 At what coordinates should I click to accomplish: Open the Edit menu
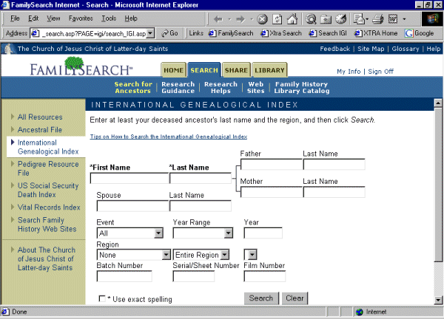point(33,18)
